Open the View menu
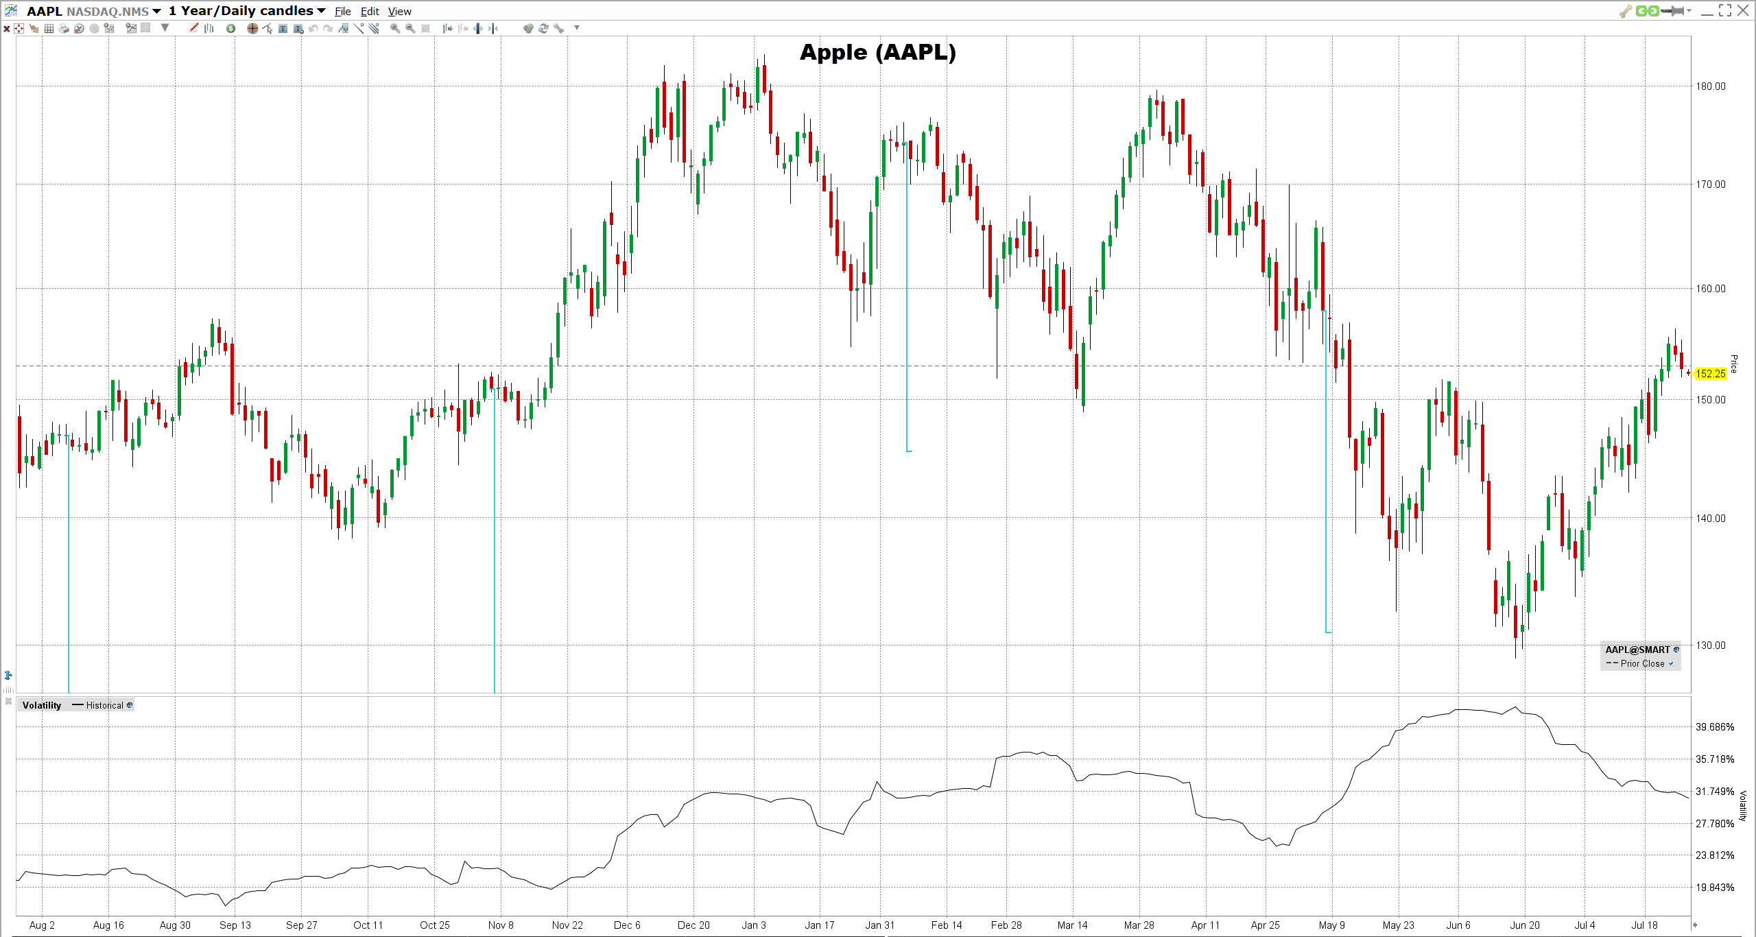Viewport: 1756px width, 937px height. pos(399,11)
